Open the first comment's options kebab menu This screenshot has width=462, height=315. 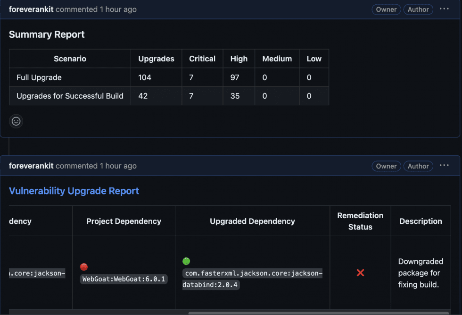(444, 9)
